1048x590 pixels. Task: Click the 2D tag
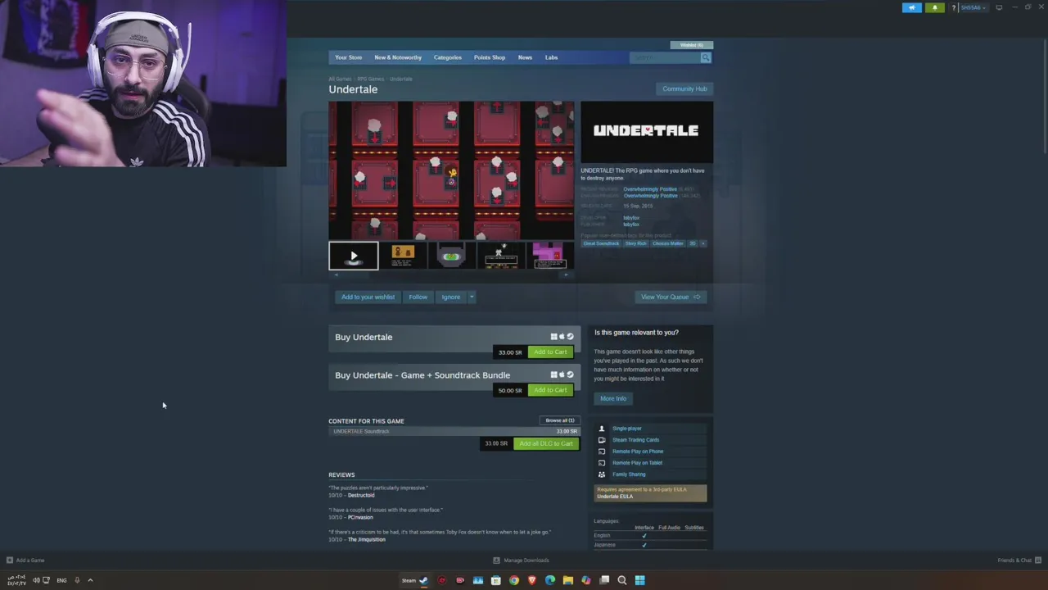(x=692, y=243)
